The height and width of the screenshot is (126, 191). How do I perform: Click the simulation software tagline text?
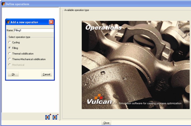pos(150,103)
